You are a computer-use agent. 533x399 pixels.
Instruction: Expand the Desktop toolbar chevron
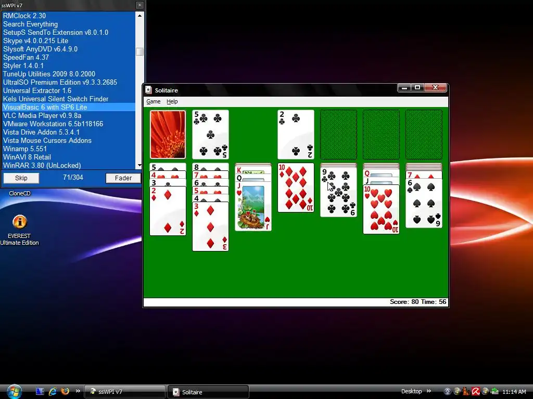(x=429, y=391)
